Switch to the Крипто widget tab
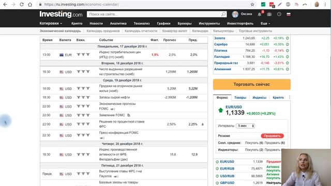The width and height of the screenshot is (331, 186). (x=278, y=98)
